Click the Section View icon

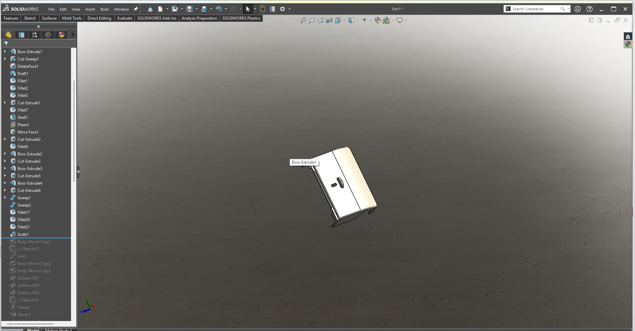click(329, 21)
